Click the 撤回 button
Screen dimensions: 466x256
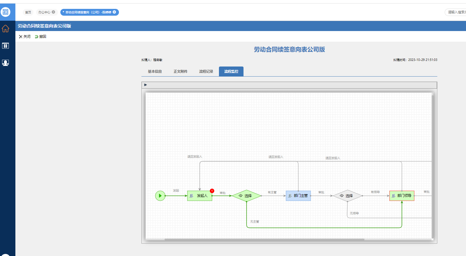click(41, 37)
